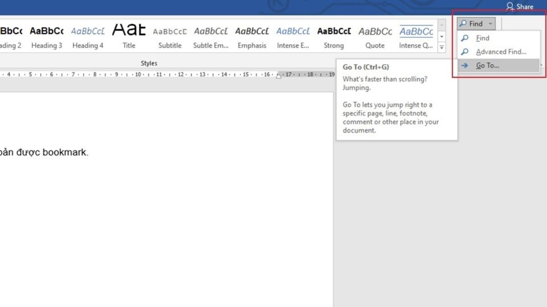The height and width of the screenshot is (307, 547).
Task: Click the right indent marker on the ruler
Action: (279, 76)
